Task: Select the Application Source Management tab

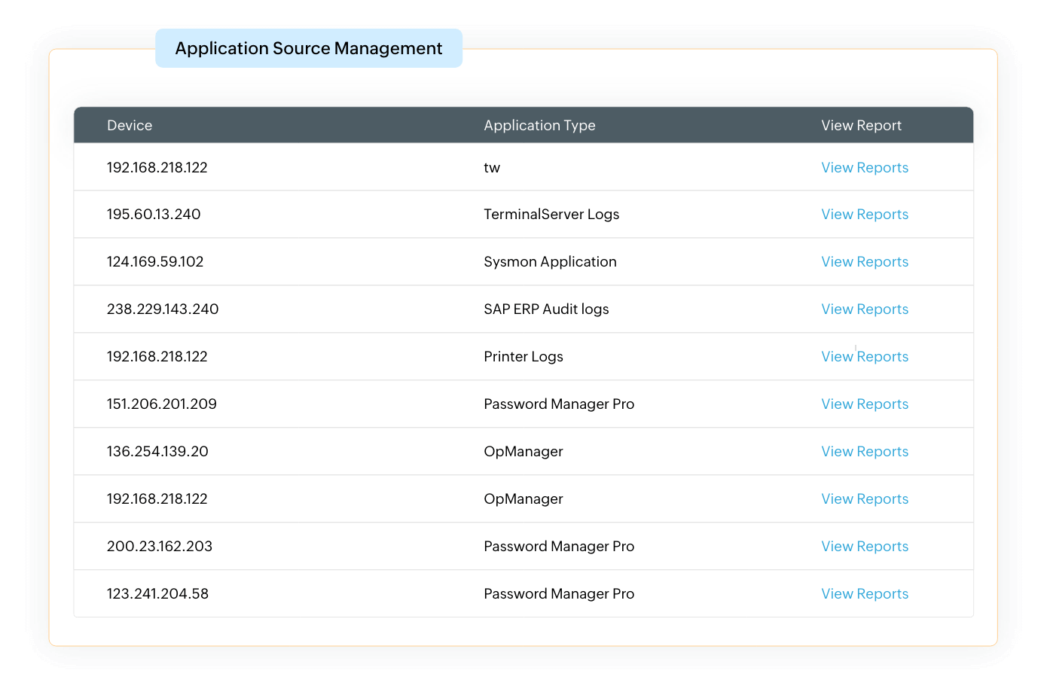Action: (x=309, y=49)
